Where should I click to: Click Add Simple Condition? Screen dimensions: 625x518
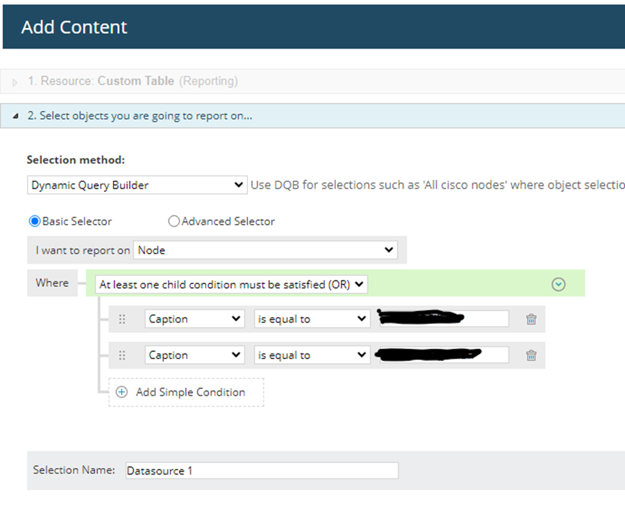[190, 392]
